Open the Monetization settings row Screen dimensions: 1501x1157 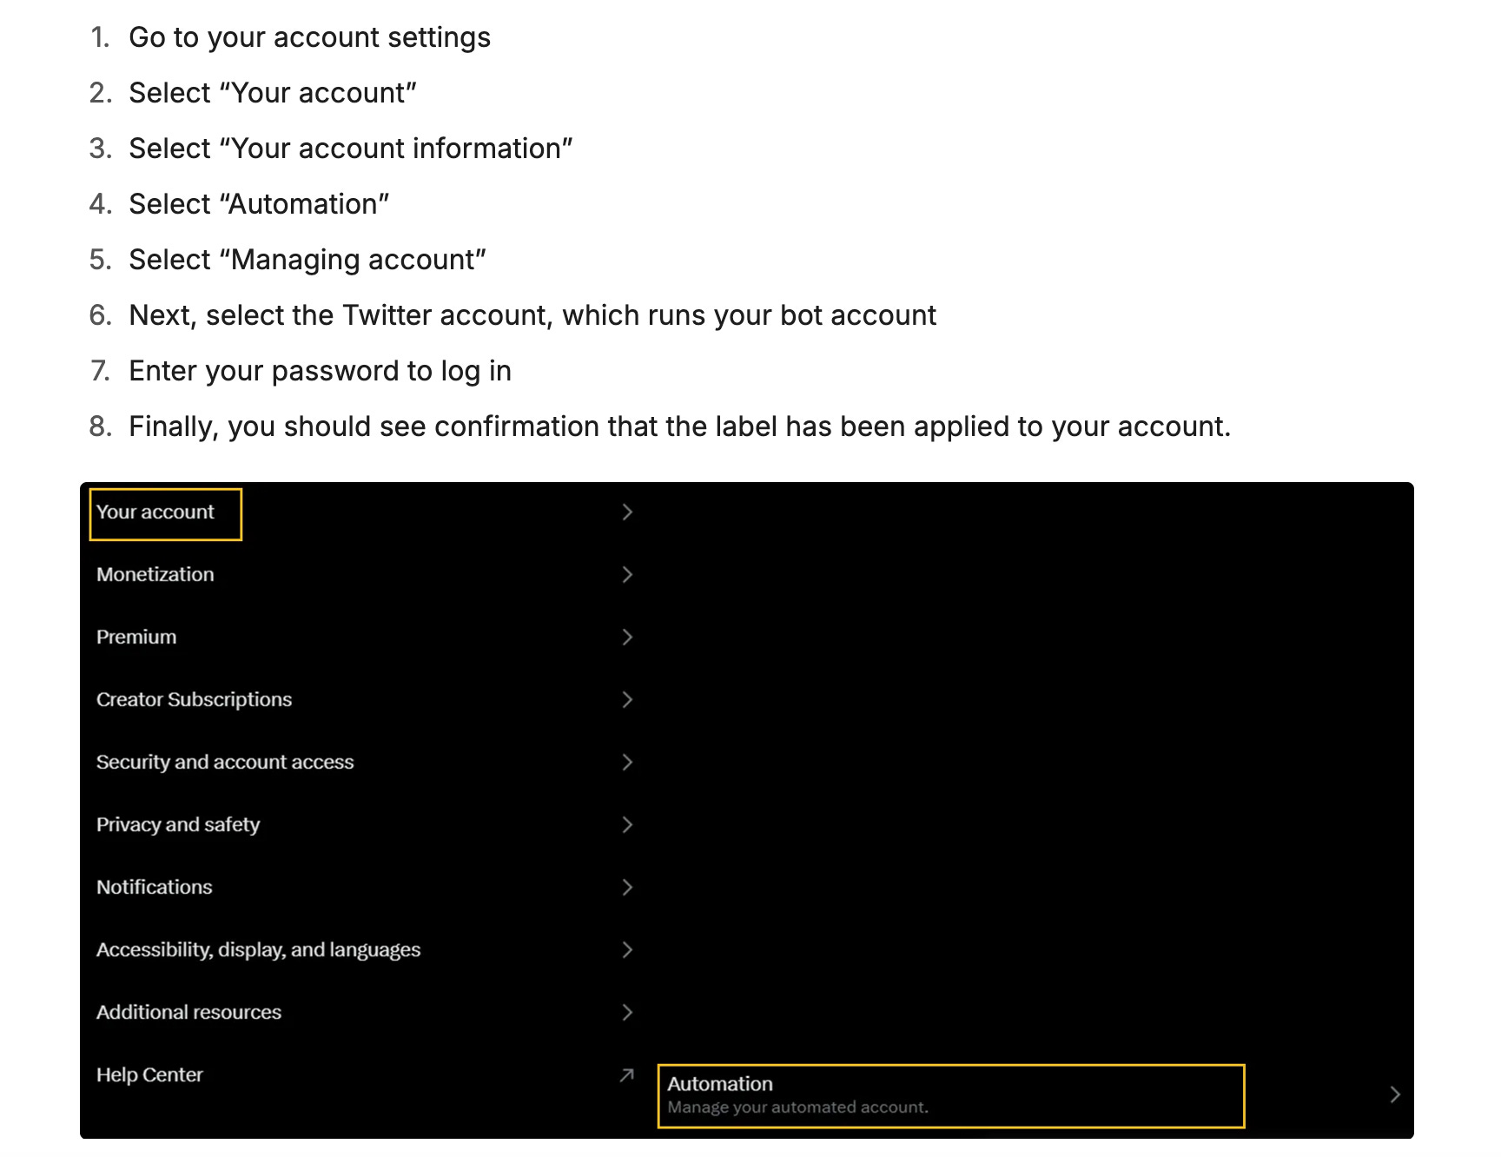pos(365,575)
